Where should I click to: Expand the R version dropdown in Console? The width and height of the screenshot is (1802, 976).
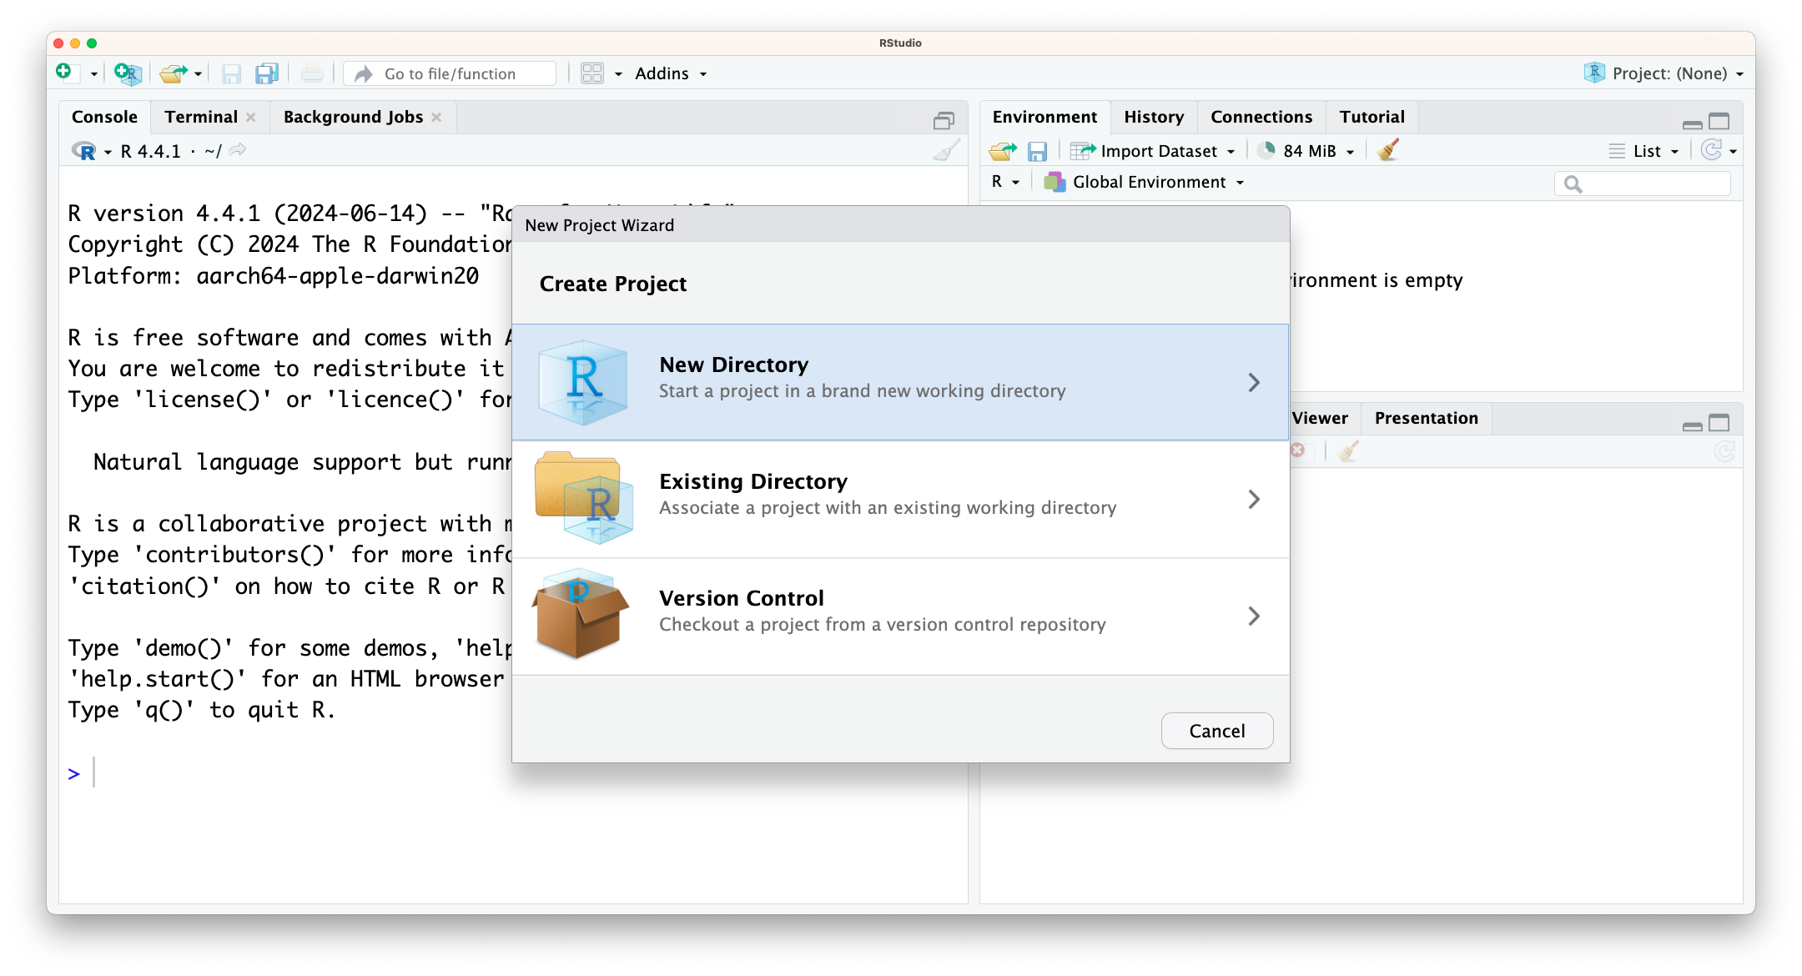(x=108, y=152)
